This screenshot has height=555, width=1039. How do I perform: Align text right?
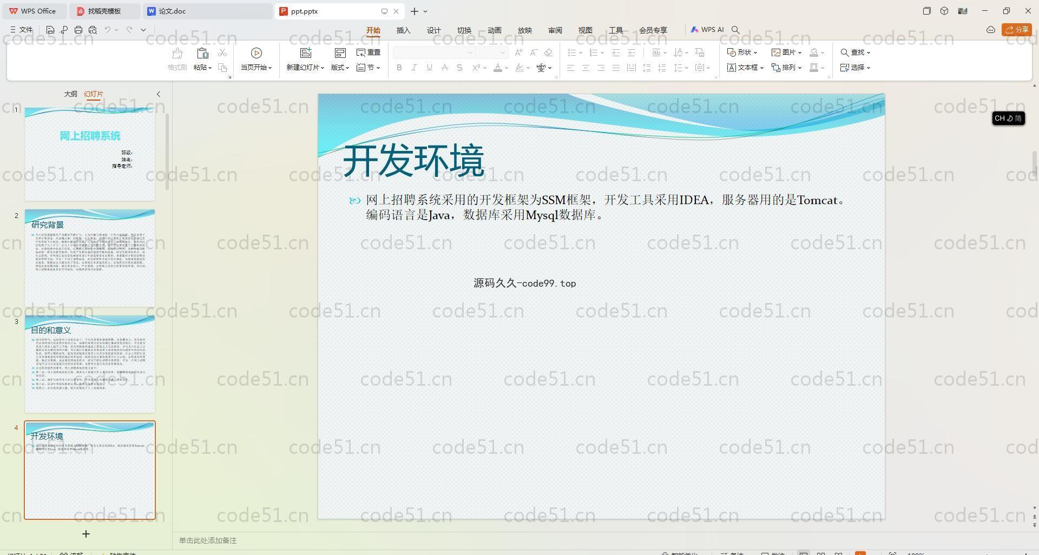click(601, 68)
